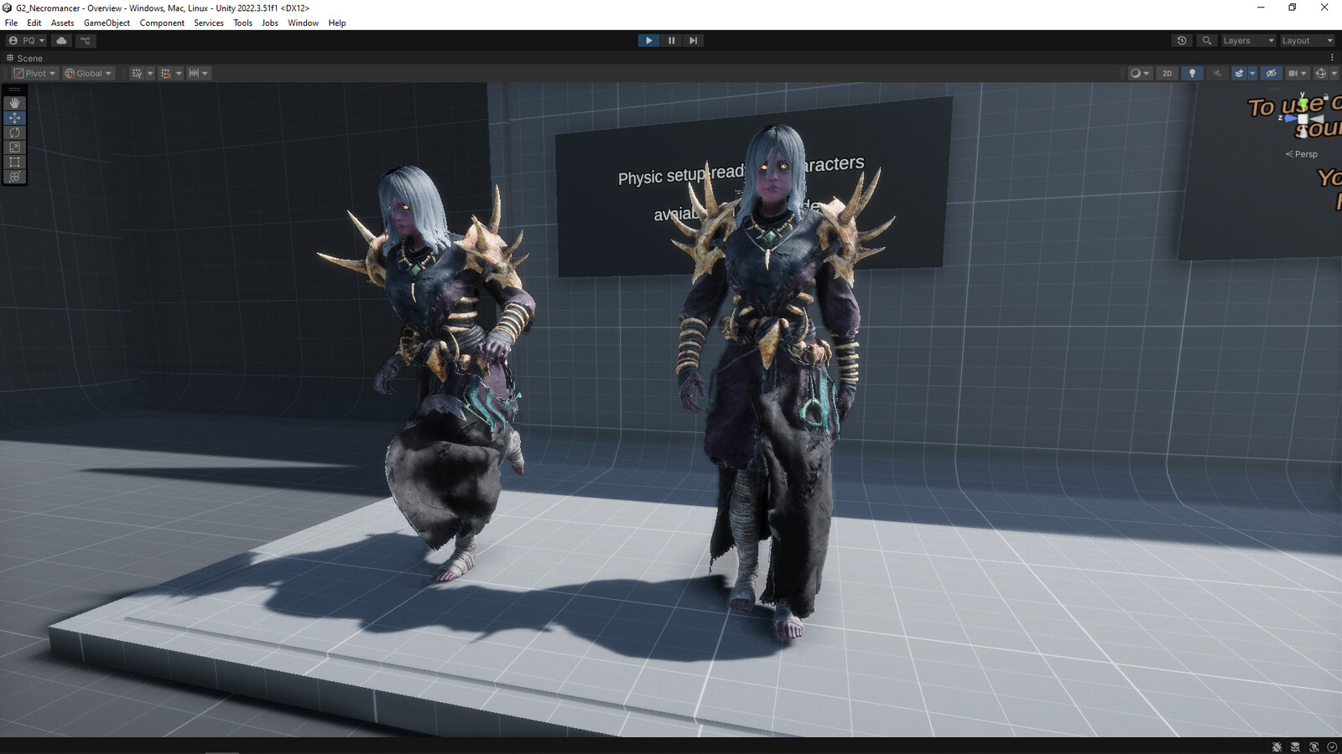This screenshot has height=754, width=1342.
Task: Toggle 2D view mode
Action: (x=1167, y=73)
